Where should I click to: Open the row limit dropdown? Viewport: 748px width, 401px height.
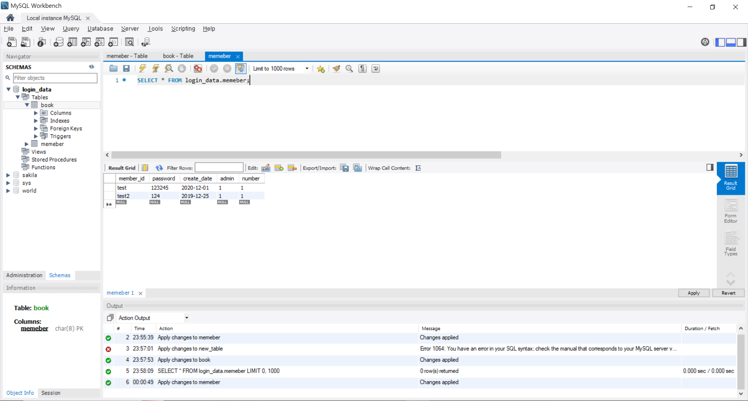click(307, 69)
